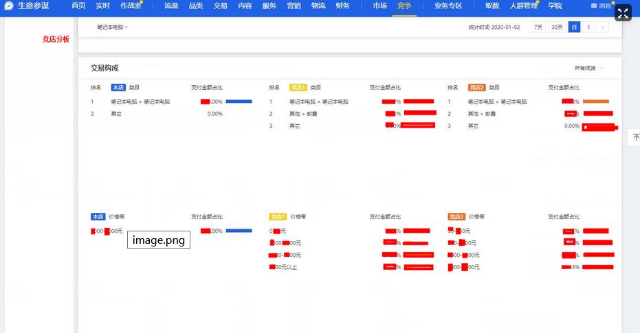Click the yellow 竞店1 badge in 交易构成
Screen dimensions: 640x333
click(x=298, y=87)
